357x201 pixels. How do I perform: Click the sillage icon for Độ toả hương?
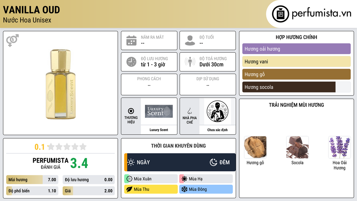(x=190, y=62)
